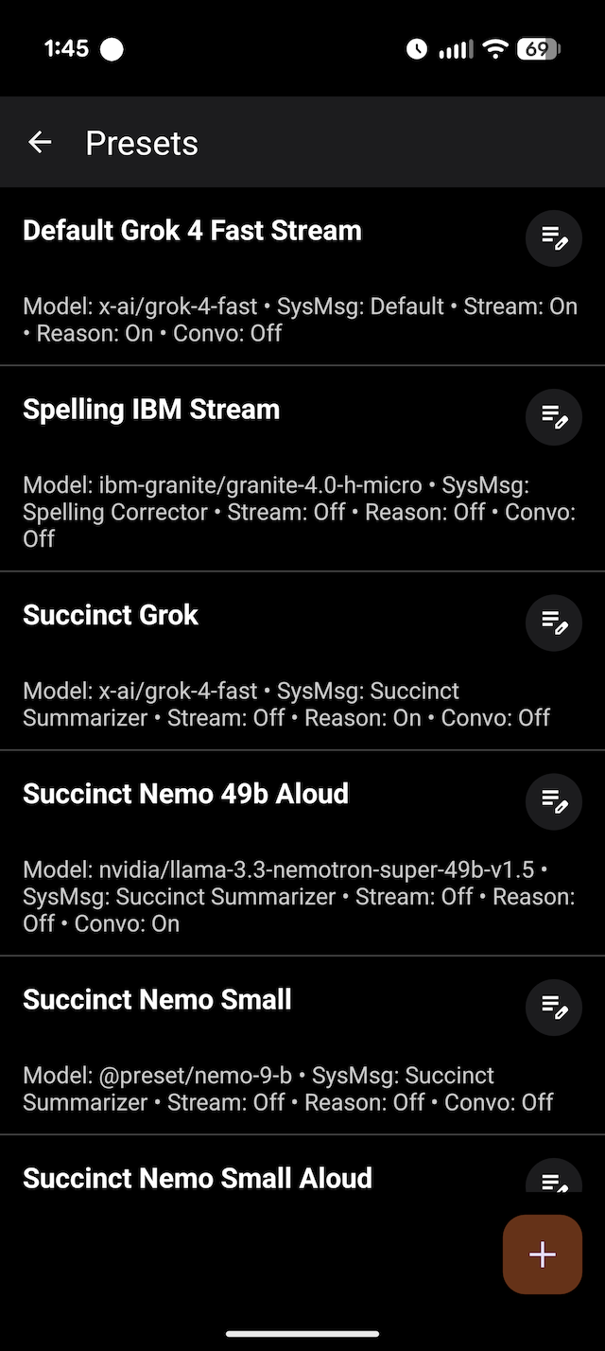Edit the Default Grok 4 Fast Stream preset
The image size is (605, 1351).
(x=553, y=238)
